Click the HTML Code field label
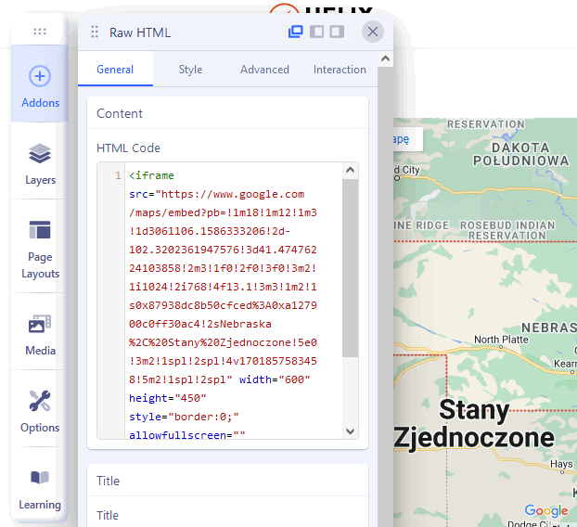Viewport: 577px width, 527px height. point(128,148)
